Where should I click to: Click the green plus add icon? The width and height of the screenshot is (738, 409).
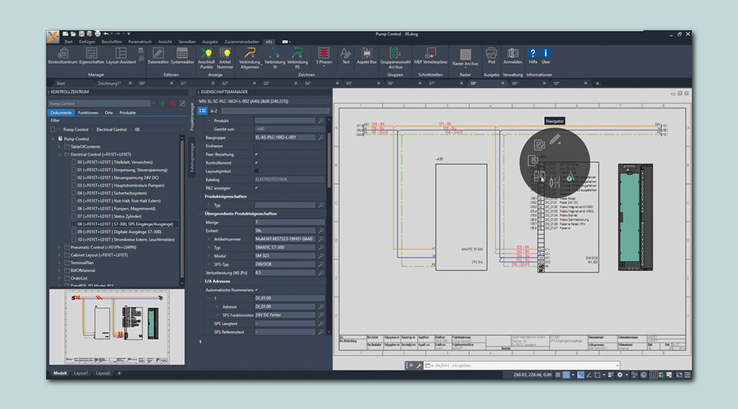click(162, 104)
